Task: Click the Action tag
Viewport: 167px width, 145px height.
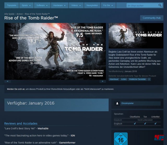Action: click(124, 79)
